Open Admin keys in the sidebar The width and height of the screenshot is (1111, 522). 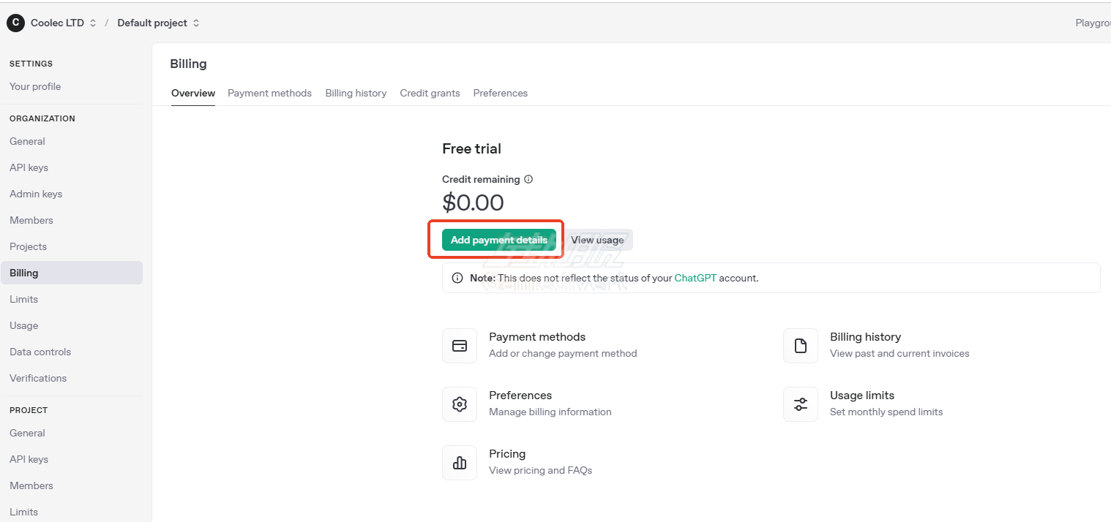pos(36,194)
